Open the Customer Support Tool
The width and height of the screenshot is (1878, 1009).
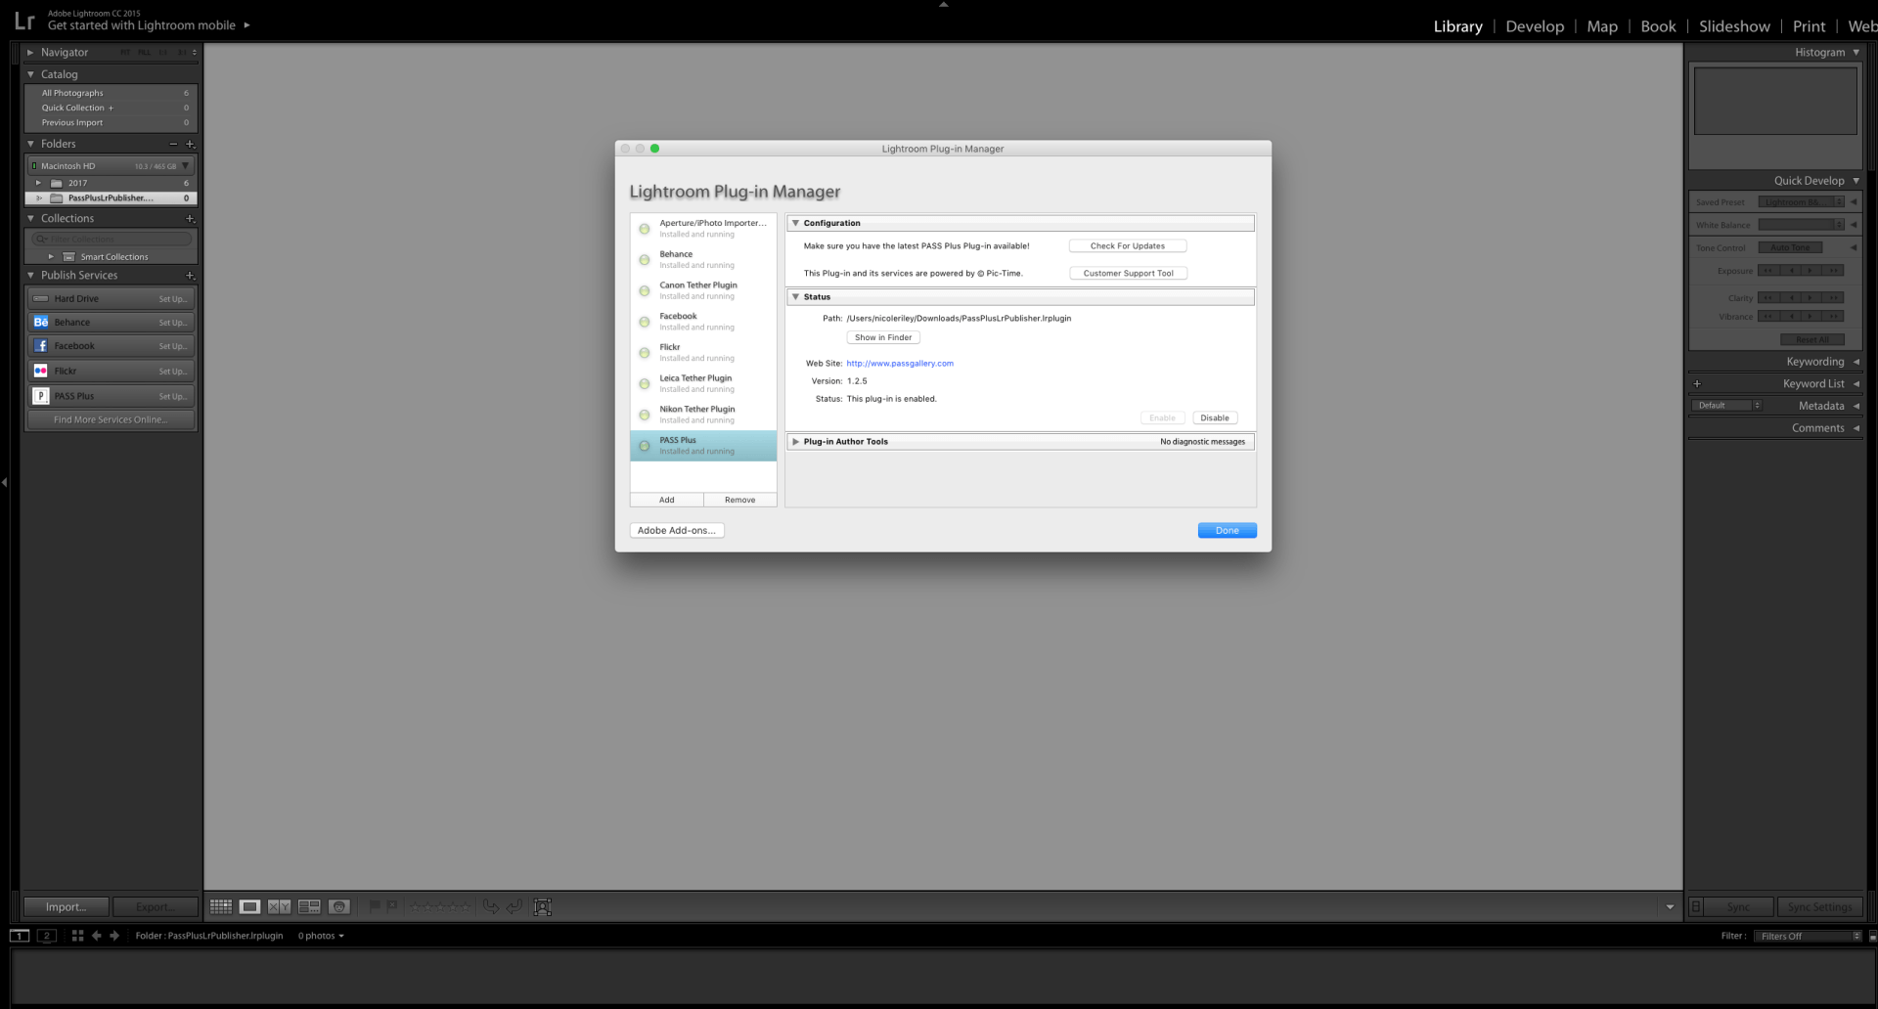point(1128,274)
